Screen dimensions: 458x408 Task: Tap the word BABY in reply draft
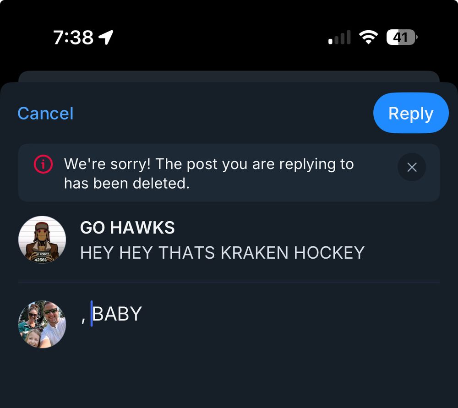click(118, 314)
